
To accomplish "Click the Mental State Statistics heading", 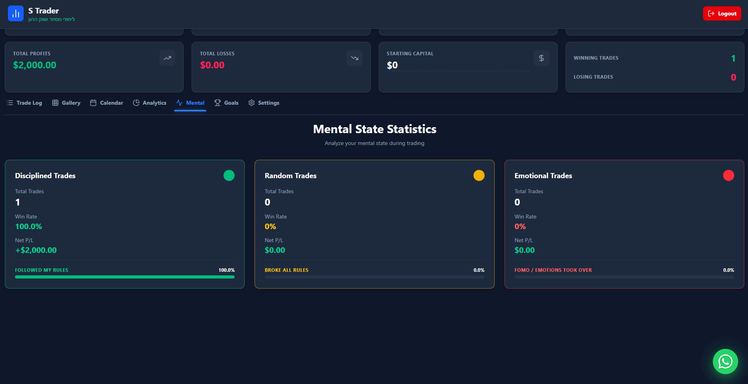I will click(x=375, y=129).
